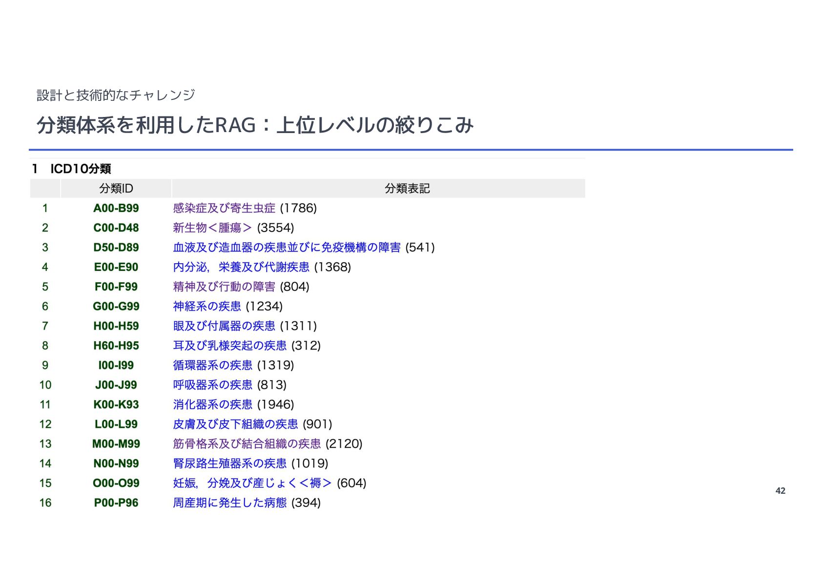This screenshot has width=822, height=580.
Task: Open the 新生物＜腫瘍＞ link
Action: click(212, 228)
